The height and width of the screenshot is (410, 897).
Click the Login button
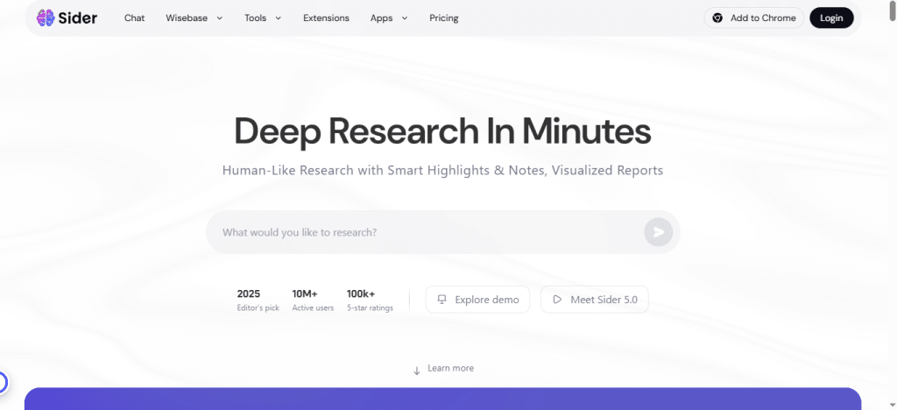coord(830,18)
